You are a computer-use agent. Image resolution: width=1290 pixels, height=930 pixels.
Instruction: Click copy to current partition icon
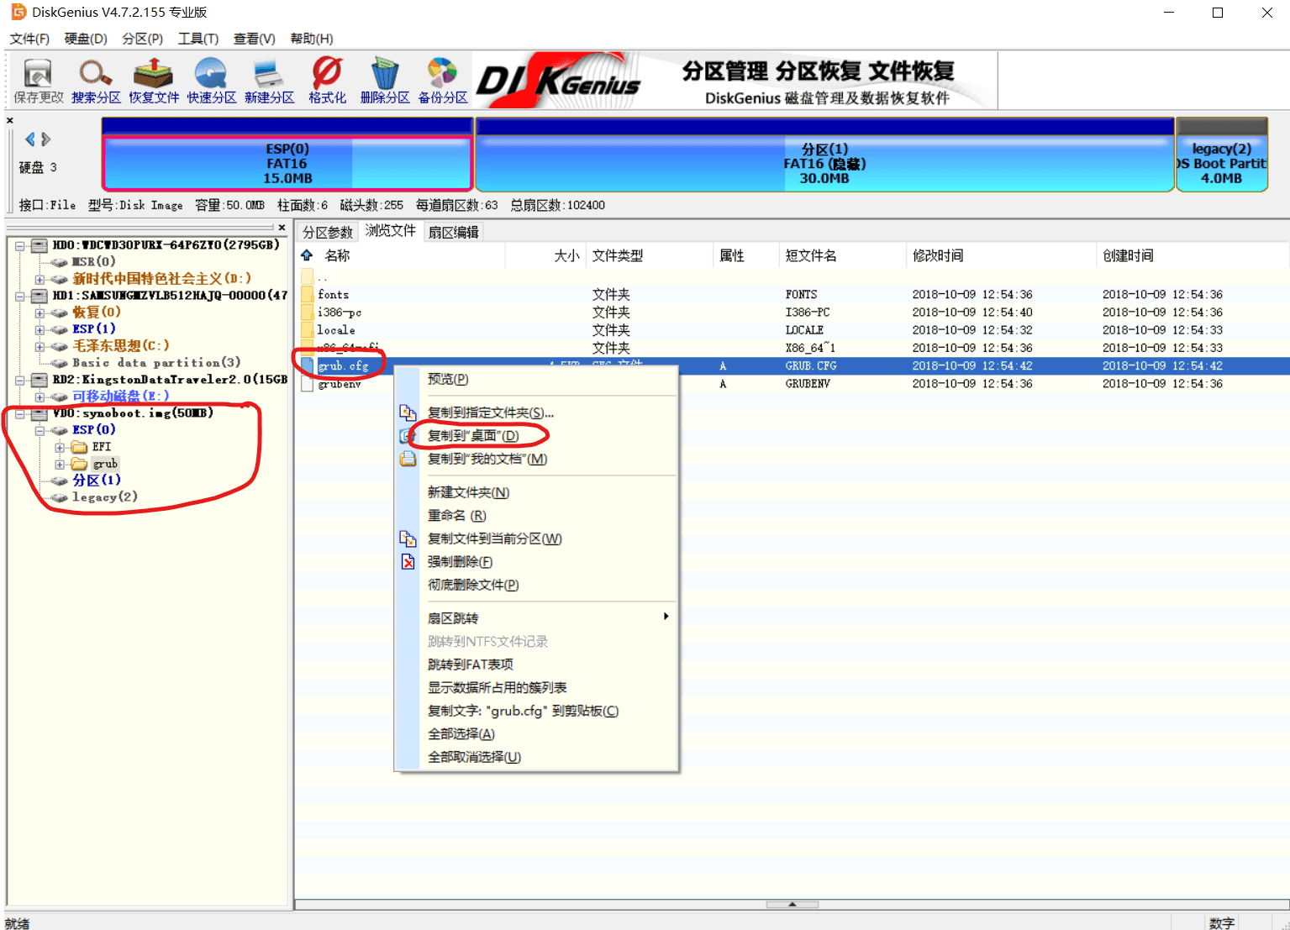pos(408,539)
